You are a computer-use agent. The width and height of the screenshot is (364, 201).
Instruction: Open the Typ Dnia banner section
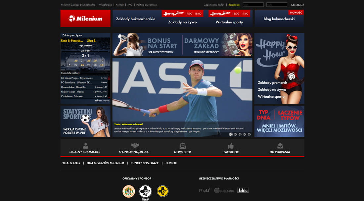click(x=264, y=115)
